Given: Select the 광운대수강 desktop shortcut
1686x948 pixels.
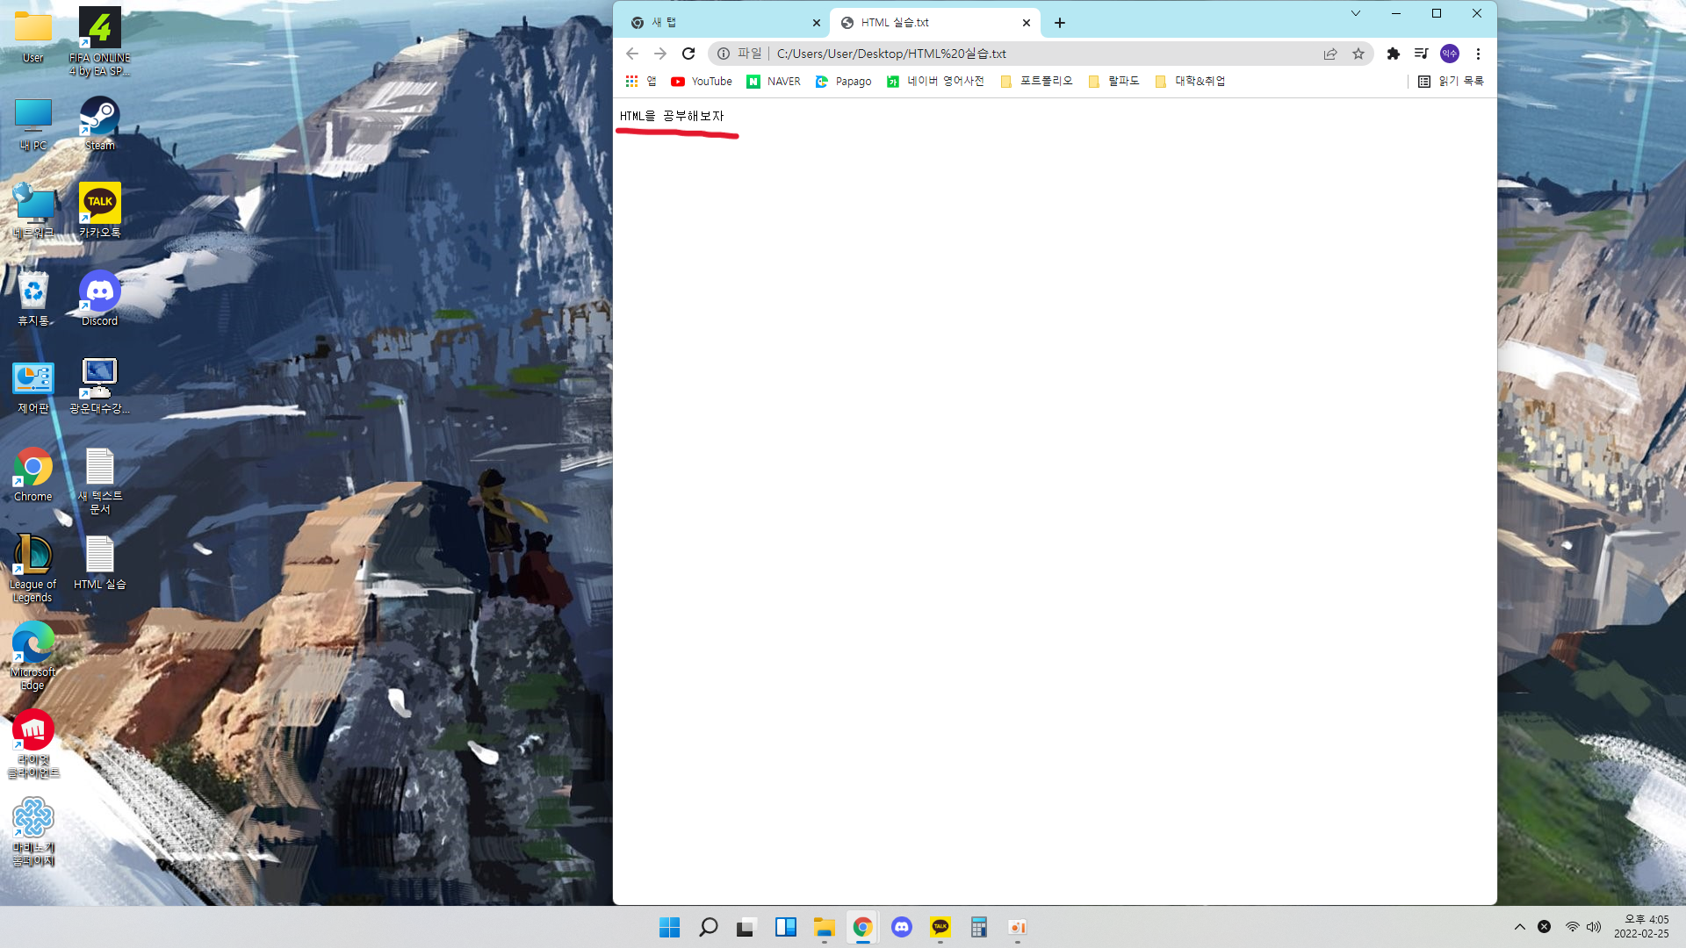Looking at the screenshot, I should click(100, 387).
